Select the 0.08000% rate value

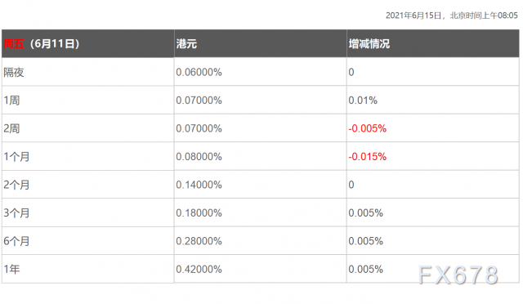click(x=199, y=157)
